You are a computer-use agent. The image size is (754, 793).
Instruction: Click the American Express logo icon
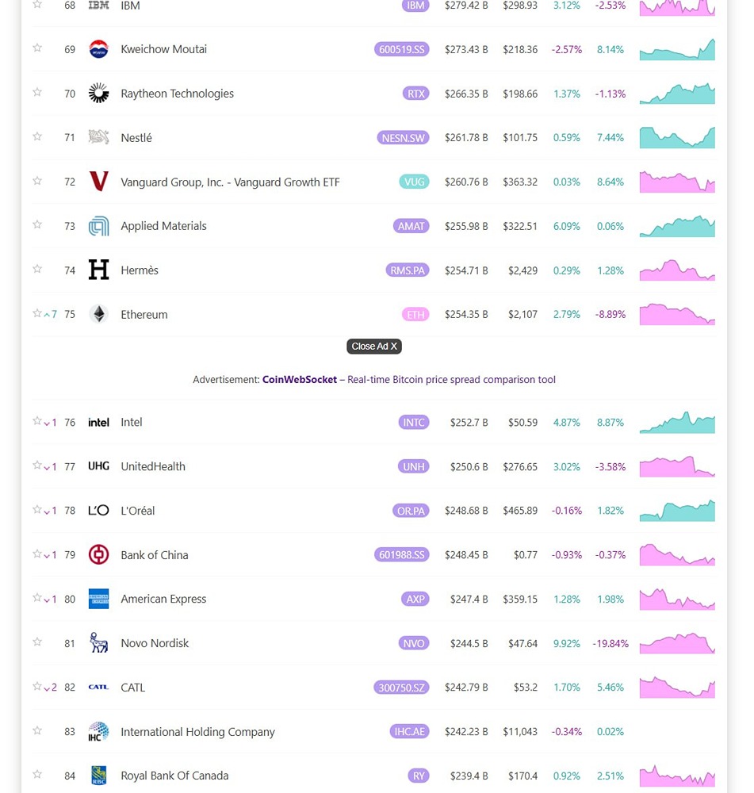pos(98,600)
